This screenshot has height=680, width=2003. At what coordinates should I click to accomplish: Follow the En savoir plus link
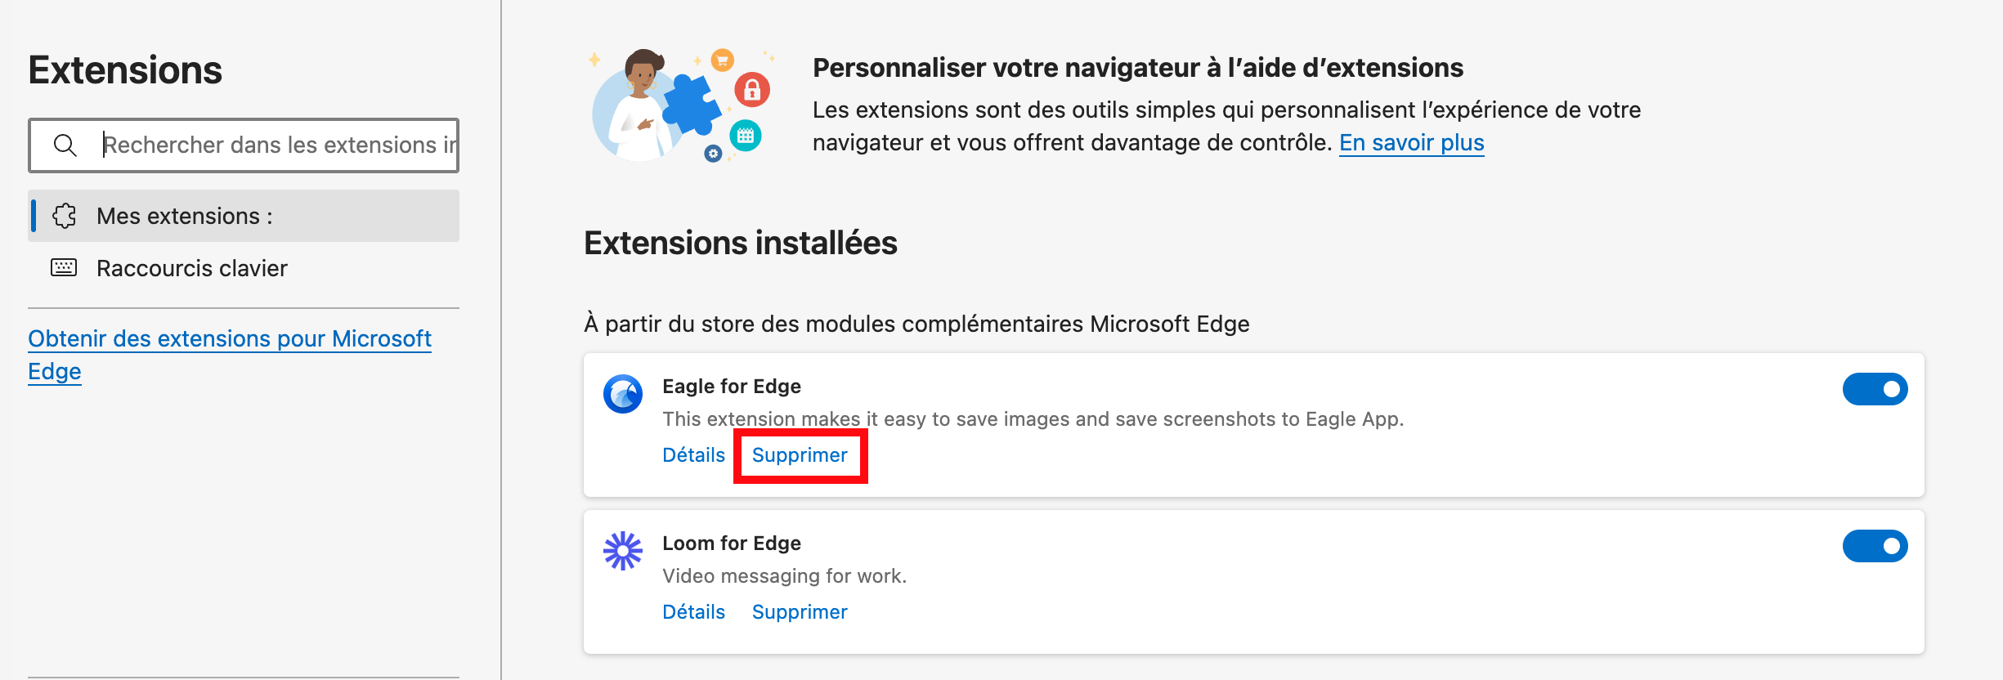[1411, 143]
